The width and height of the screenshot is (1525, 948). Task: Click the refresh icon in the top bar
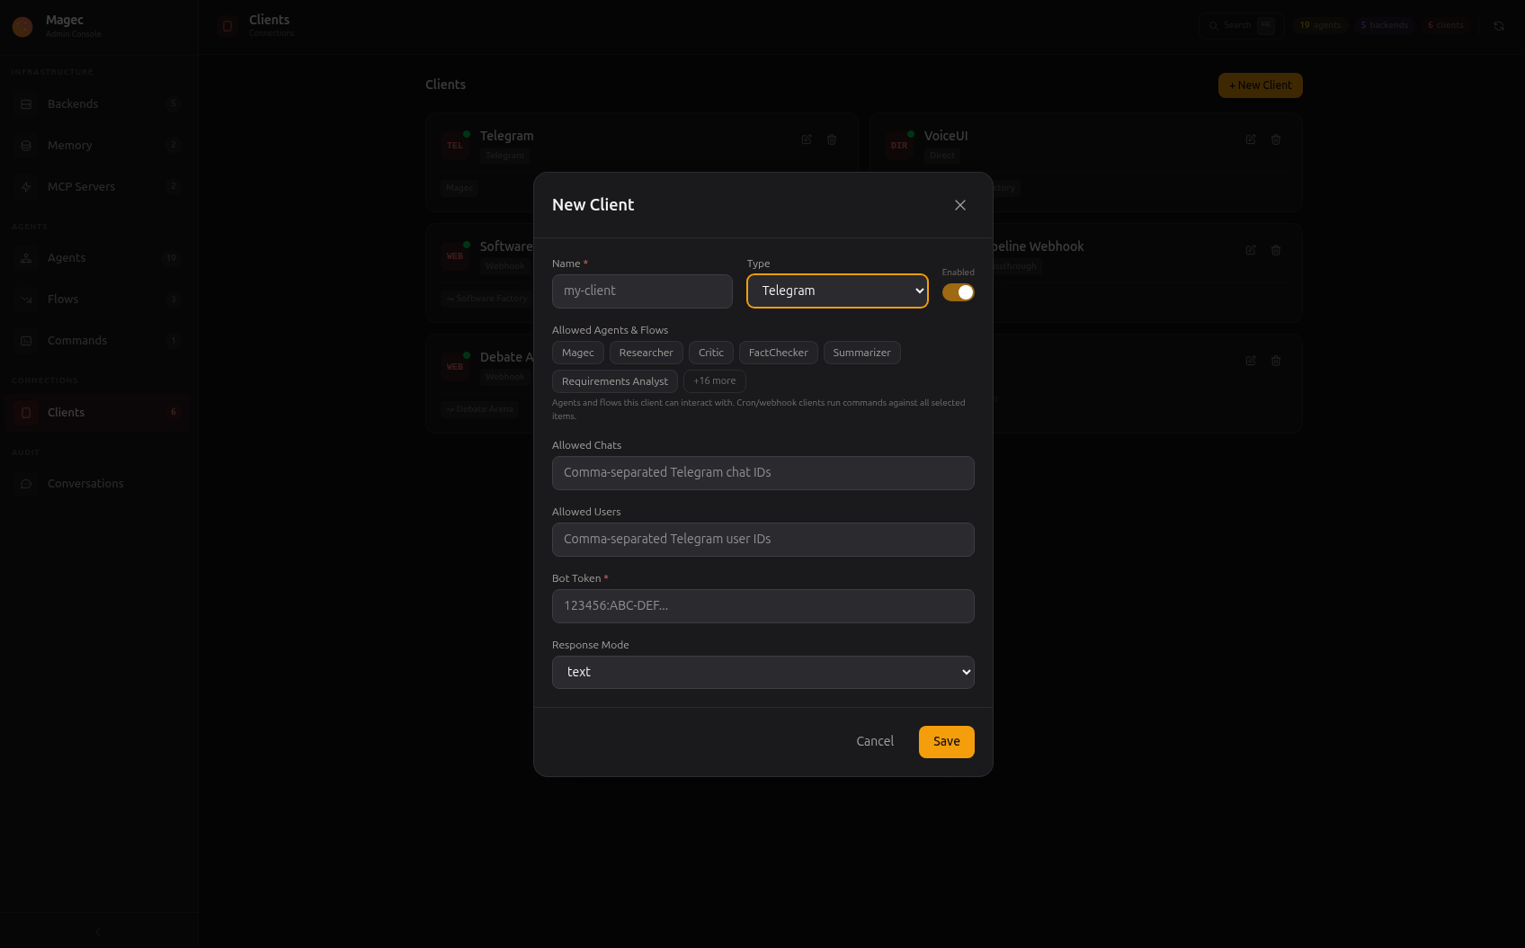click(1501, 25)
